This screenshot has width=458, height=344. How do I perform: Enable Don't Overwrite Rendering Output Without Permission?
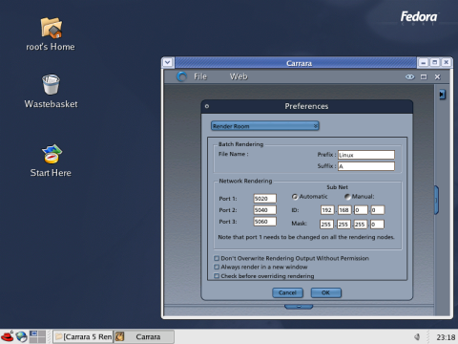pos(217,258)
